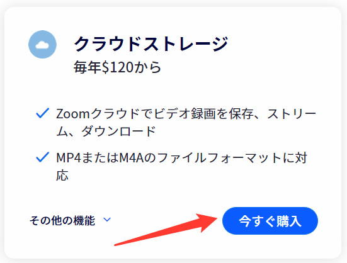Click the 毎年$120から price text

118,67
